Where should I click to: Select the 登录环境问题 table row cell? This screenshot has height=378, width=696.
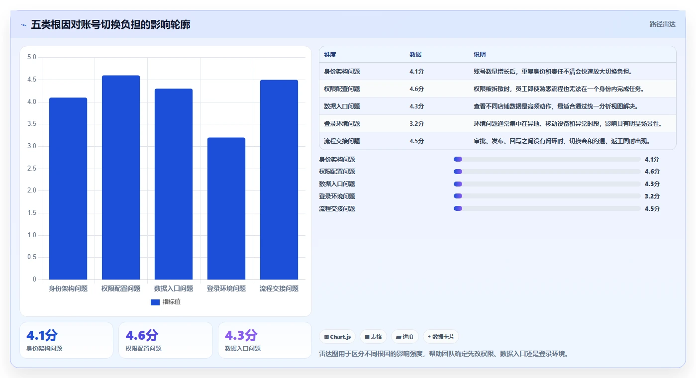pos(342,124)
